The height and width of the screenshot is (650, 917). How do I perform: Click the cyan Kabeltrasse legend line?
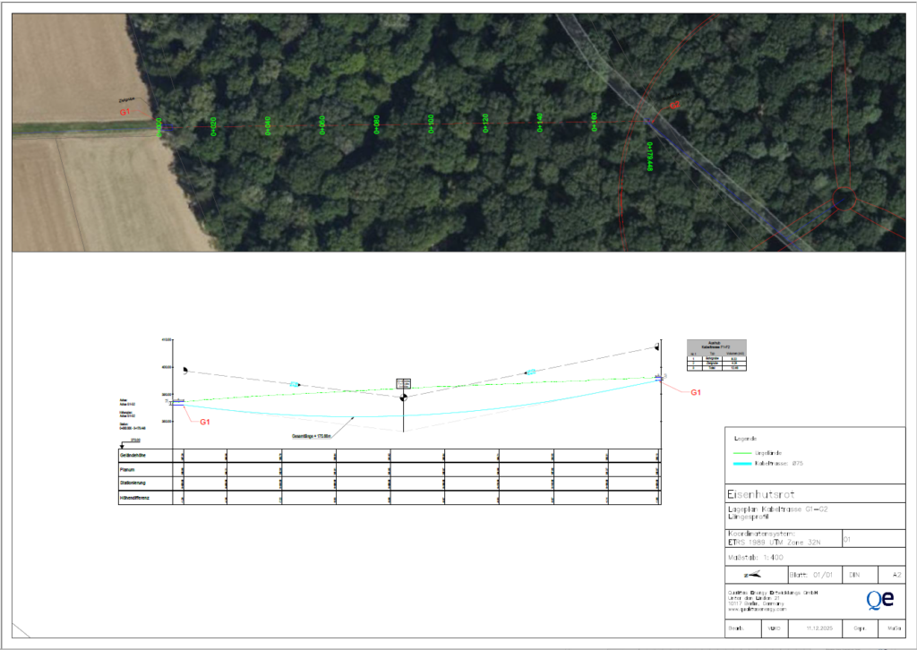[743, 464]
